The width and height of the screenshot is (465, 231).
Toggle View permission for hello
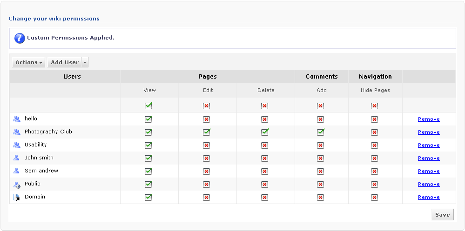[148, 119]
